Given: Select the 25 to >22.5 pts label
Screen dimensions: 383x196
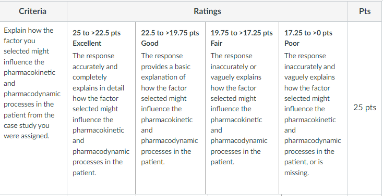Looking at the screenshot, I should [x=97, y=33].
